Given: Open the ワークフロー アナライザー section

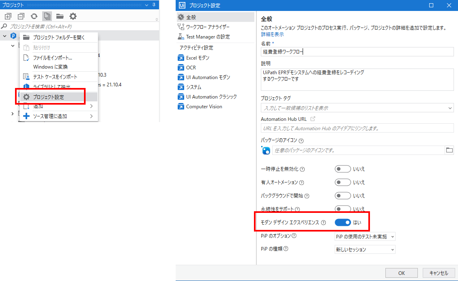Looking at the screenshot, I should [215, 27].
